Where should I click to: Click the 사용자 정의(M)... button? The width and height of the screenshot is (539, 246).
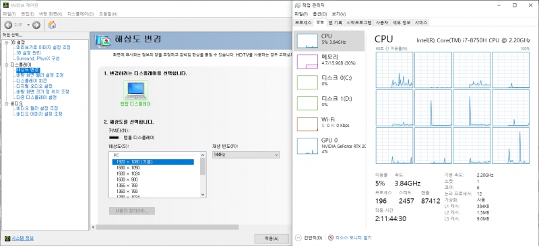point(132,210)
